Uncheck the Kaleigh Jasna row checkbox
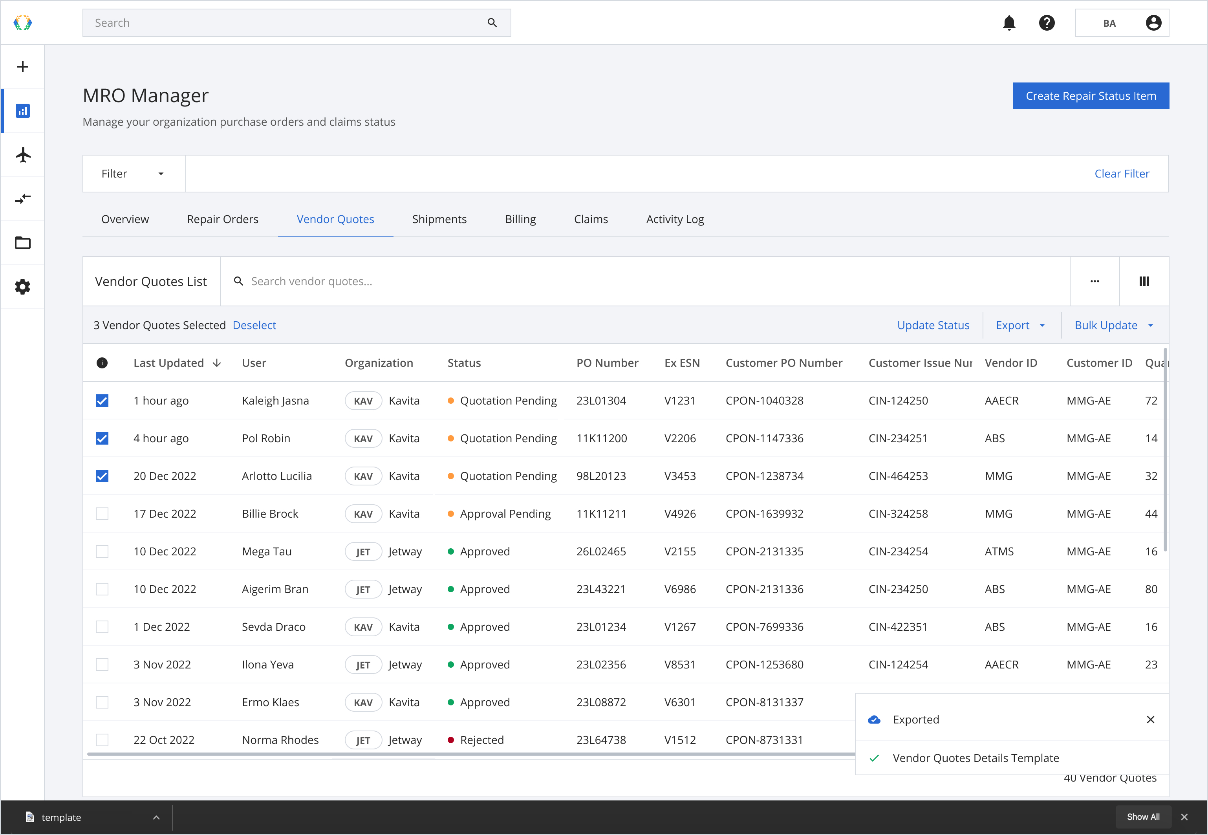This screenshot has height=835, width=1208. [102, 401]
